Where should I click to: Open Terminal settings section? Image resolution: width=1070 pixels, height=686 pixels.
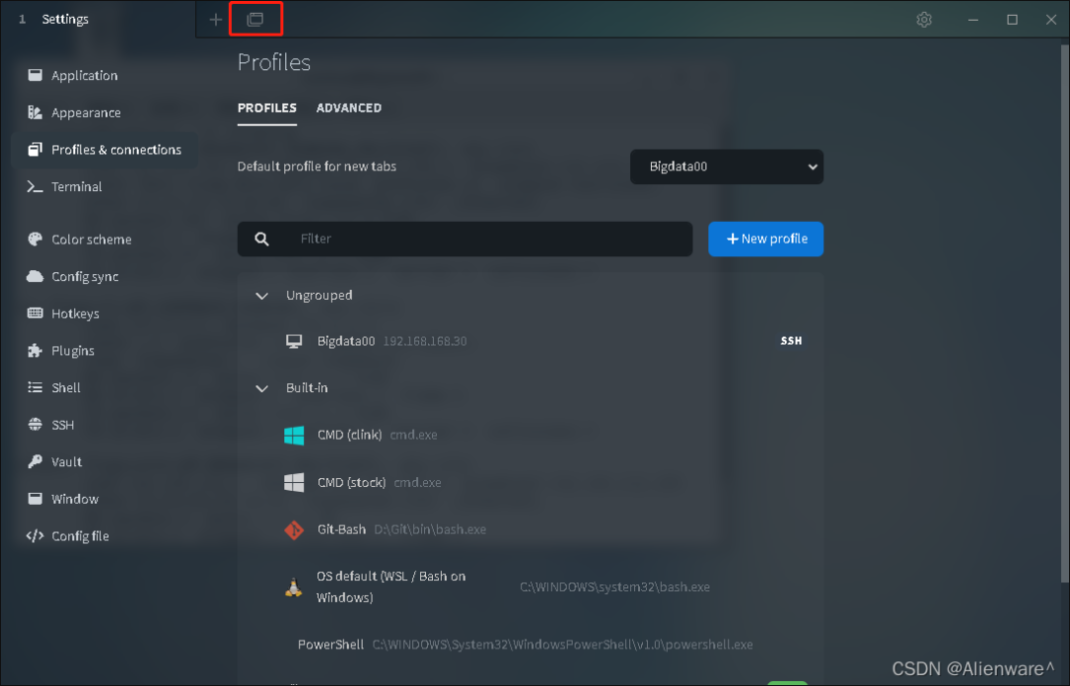[x=104, y=186]
